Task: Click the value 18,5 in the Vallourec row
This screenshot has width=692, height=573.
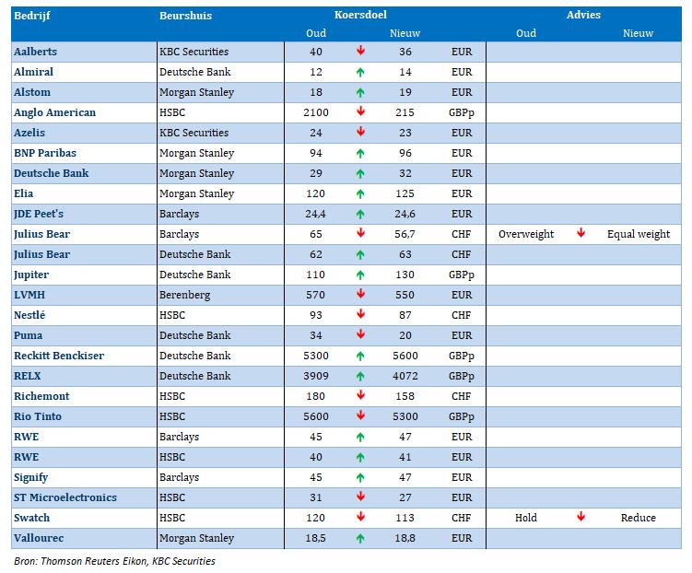Action: (x=316, y=538)
